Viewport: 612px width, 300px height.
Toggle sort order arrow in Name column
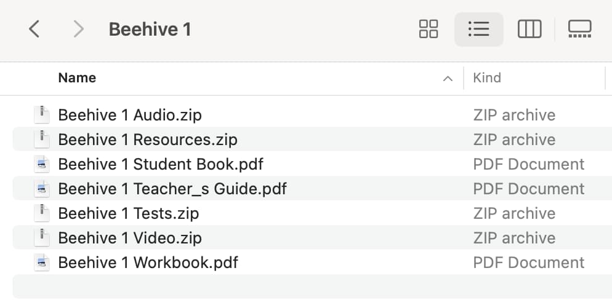448,79
